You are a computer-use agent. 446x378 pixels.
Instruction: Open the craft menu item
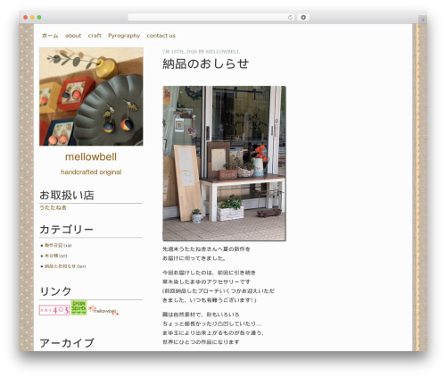pyautogui.click(x=95, y=36)
